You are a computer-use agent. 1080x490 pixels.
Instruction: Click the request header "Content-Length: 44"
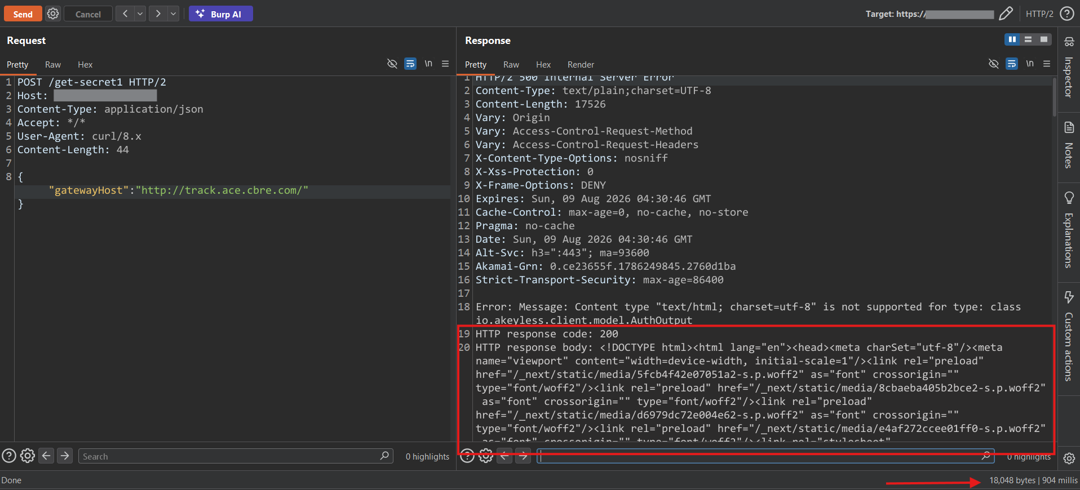point(73,150)
